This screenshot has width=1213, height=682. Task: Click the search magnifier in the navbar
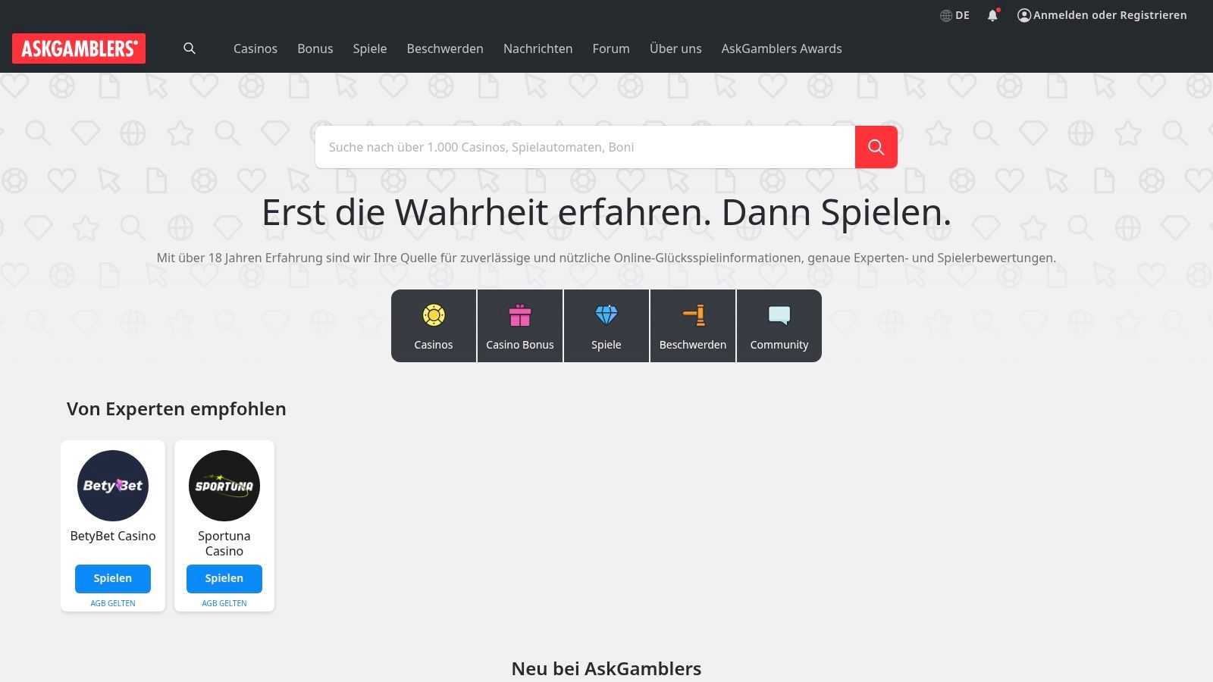[190, 48]
